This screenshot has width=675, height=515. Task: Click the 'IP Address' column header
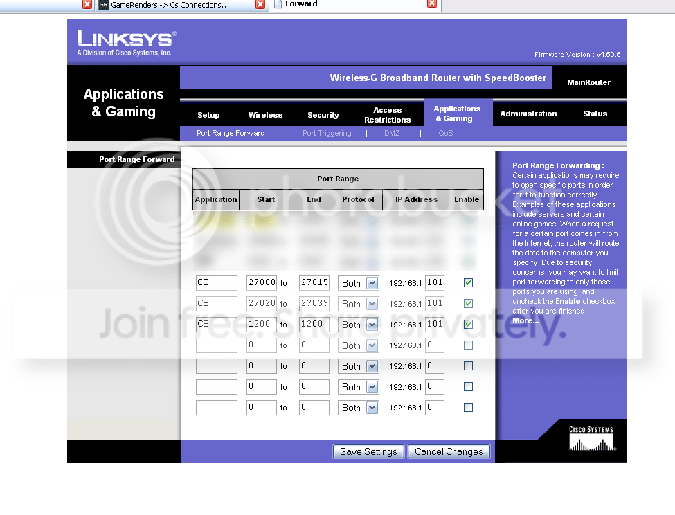(x=416, y=199)
